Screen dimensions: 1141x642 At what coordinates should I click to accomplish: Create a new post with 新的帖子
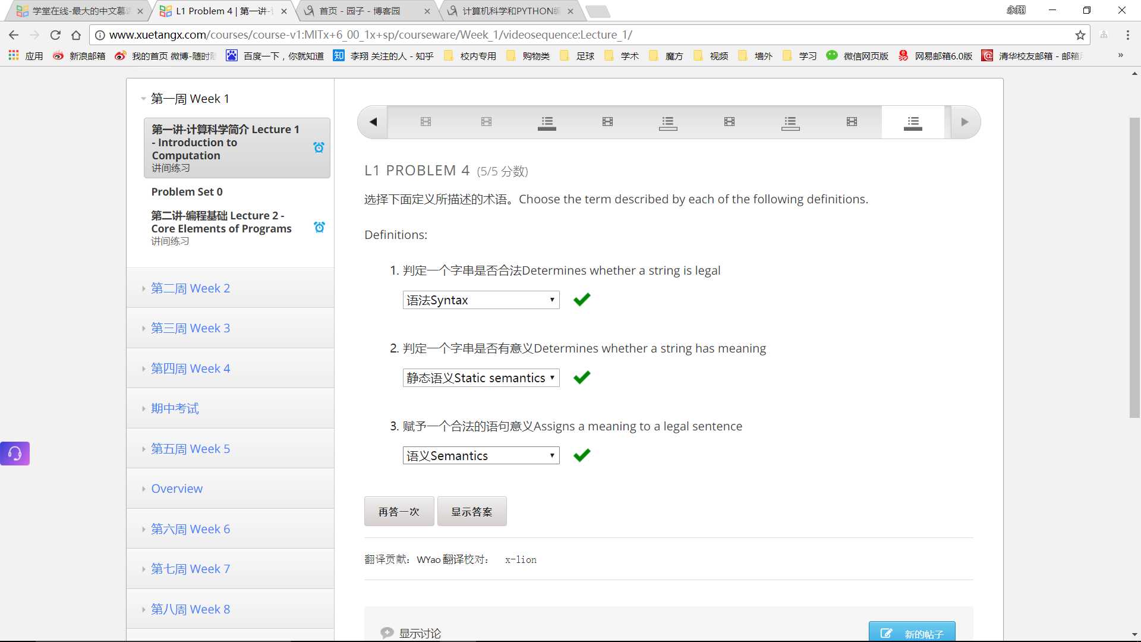click(x=912, y=632)
